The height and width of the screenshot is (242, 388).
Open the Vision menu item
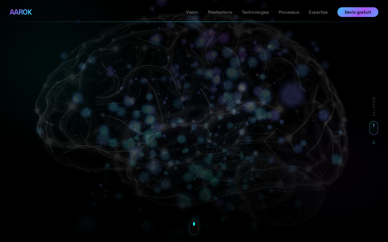[192, 12]
